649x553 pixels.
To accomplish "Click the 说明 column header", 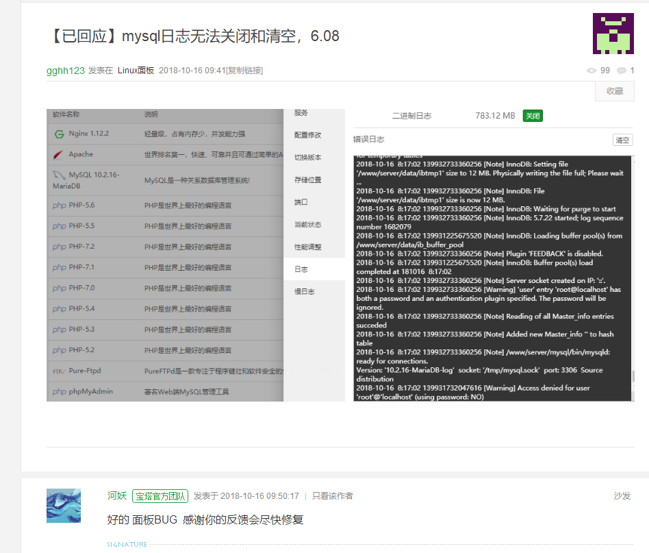I will click(x=151, y=114).
